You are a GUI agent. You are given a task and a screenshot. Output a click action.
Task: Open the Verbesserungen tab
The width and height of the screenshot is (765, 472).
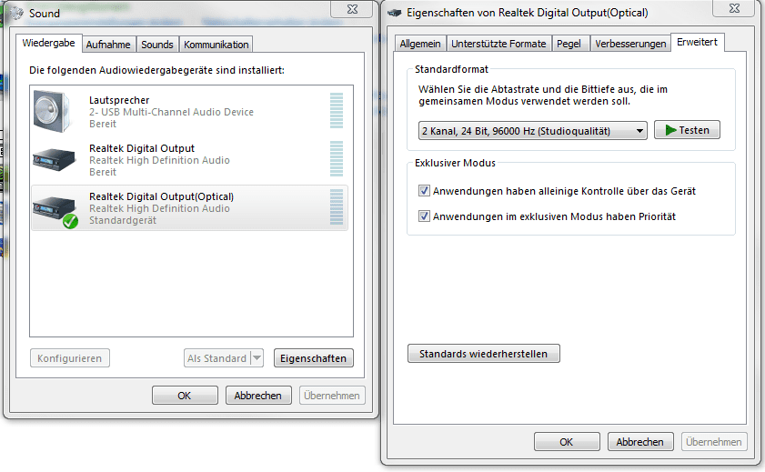tap(630, 44)
